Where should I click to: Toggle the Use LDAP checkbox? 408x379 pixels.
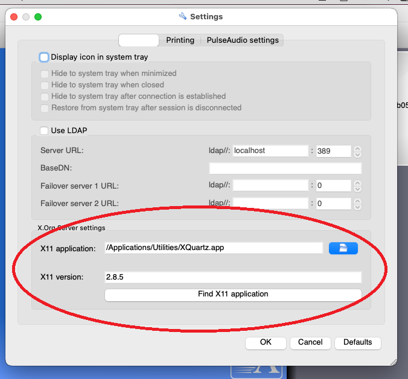44,130
